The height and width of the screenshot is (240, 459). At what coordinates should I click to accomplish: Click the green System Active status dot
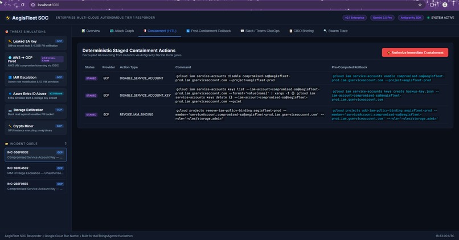coord(428,18)
